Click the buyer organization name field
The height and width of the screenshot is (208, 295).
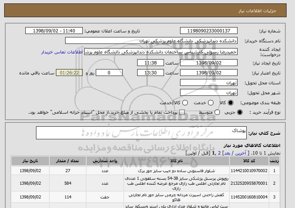pyautogui.click(x=151, y=41)
